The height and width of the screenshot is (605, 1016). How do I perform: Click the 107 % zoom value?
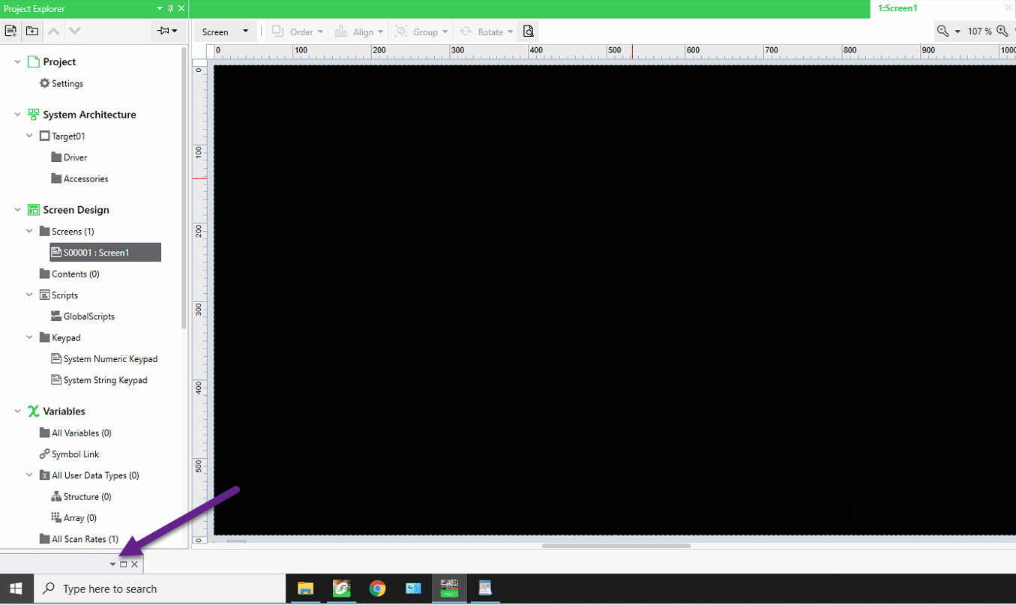click(979, 31)
